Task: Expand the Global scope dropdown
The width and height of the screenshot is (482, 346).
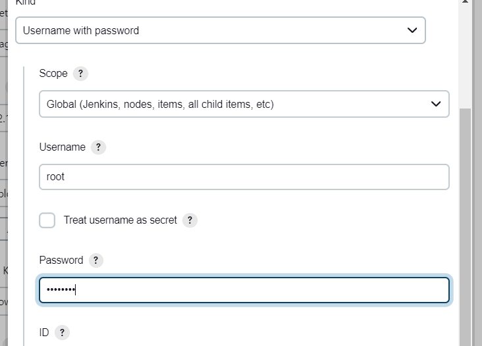Action: (244, 104)
